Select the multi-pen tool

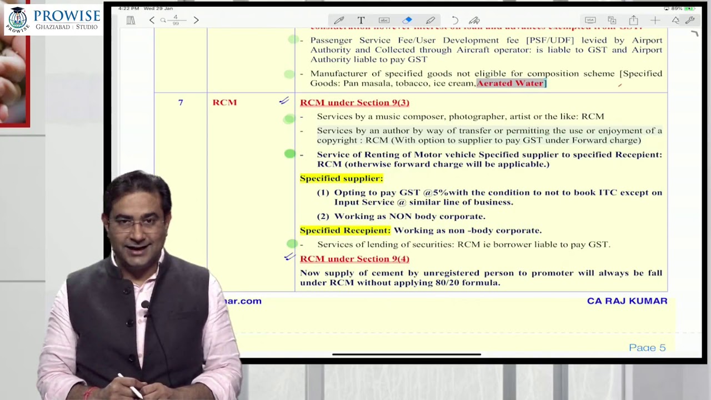474,21
